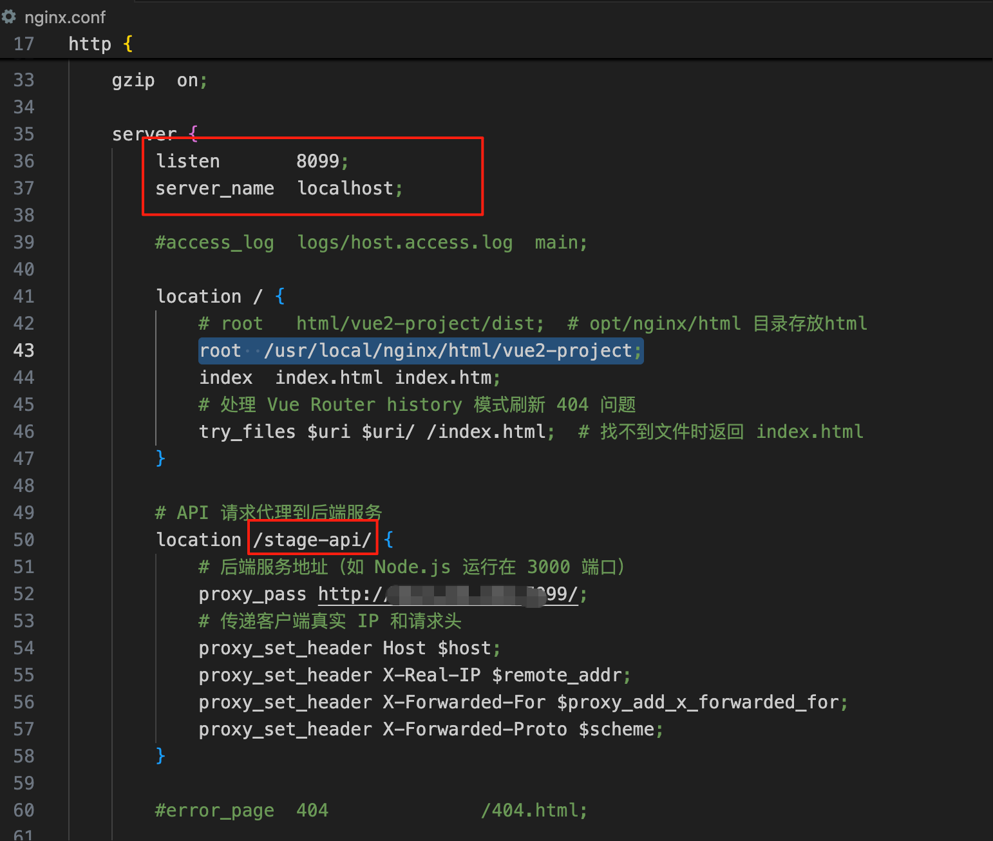The image size is (993, 841).
Task: Select the nginx.conf file name in breadcrumb
Action: point(64,17)
